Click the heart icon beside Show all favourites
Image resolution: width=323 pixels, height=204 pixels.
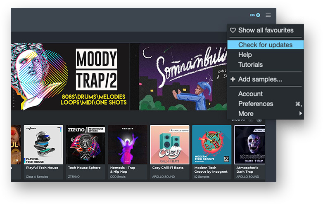click(x=233, y=30)
